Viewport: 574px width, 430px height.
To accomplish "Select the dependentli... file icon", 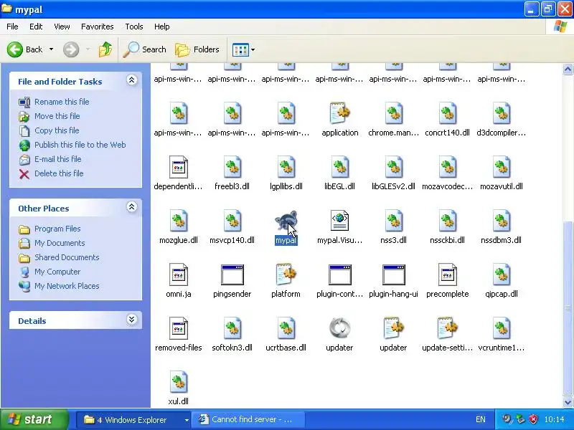I will [x=178, y=167].
